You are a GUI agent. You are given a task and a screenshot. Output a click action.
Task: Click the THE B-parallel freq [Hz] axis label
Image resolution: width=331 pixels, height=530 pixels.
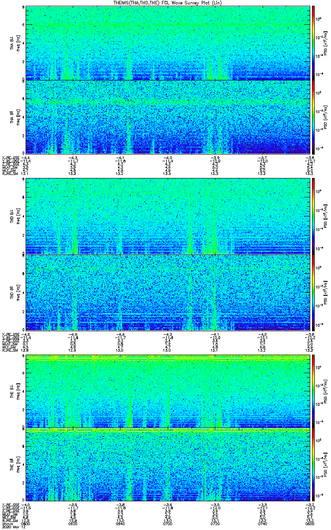pyautogui.click(x=19, y=464)
